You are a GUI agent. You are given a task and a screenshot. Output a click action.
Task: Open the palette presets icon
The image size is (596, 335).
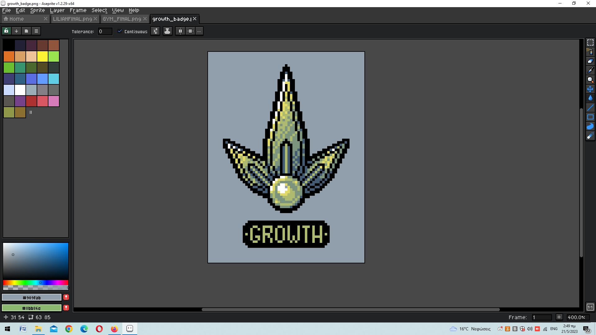click(26, 31)
